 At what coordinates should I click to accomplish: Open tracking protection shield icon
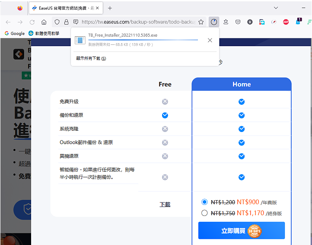pyautogui.click(x=57, y=22)
